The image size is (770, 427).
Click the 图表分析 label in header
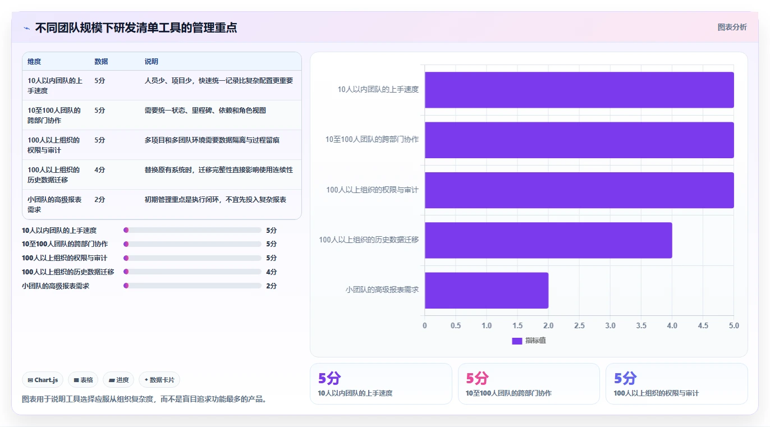(732, 27)
